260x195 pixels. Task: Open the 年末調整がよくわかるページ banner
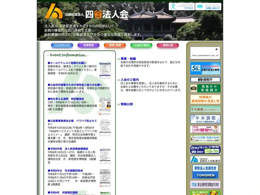click(x=205, y=109)
